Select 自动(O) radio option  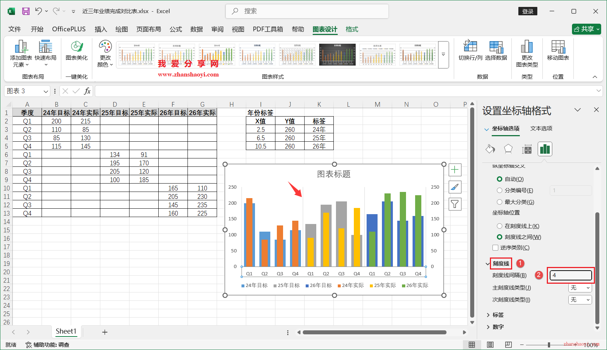click(x=499, y=179)
